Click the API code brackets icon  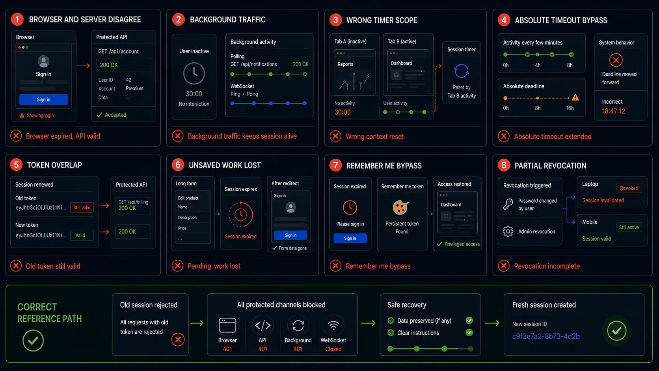click(262, 325)
